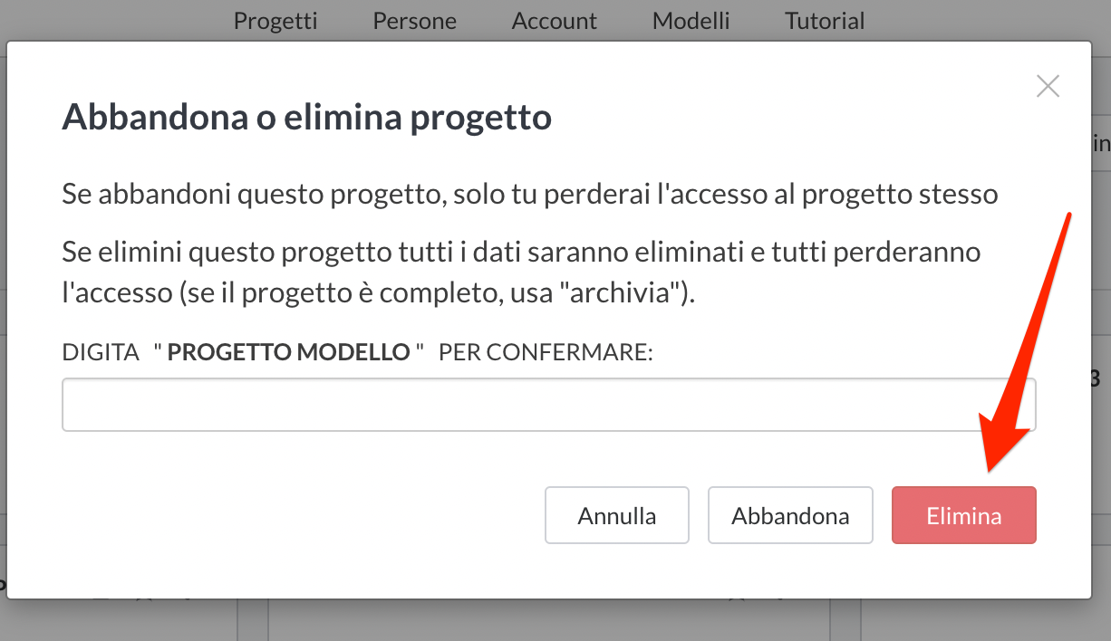Screen dimensions: 1111x641
Task: Open the Modelli section
Action: pos(691,20)
